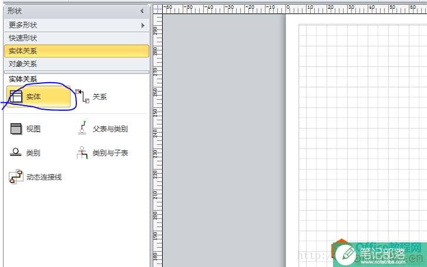
Task: Select the 实体 entity shape icon
Action: 16,97
